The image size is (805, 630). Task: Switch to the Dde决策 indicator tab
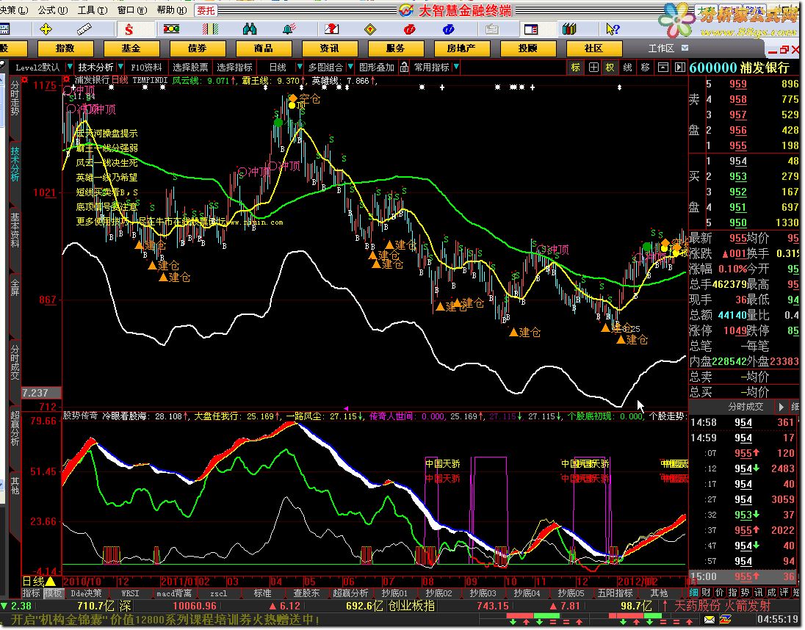(86, 593)
